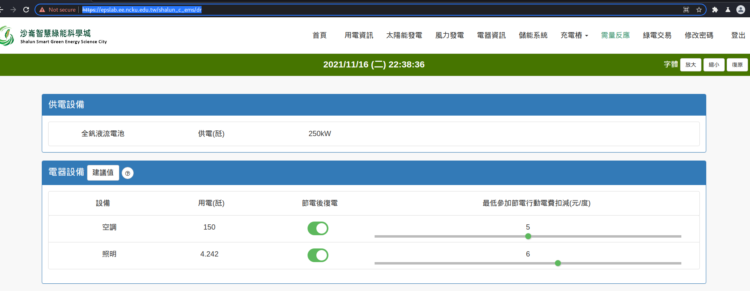Click the 建議值 button

pyautogui.click(x=103, y=173)
